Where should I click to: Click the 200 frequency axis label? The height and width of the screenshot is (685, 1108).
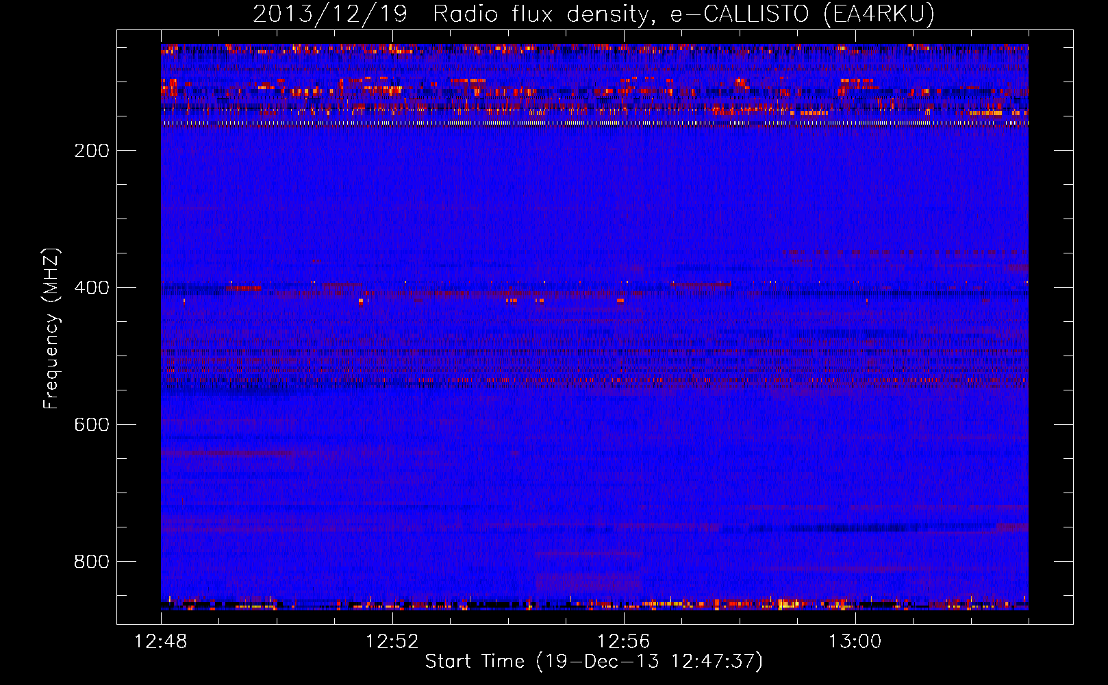(x=92, y=151)
